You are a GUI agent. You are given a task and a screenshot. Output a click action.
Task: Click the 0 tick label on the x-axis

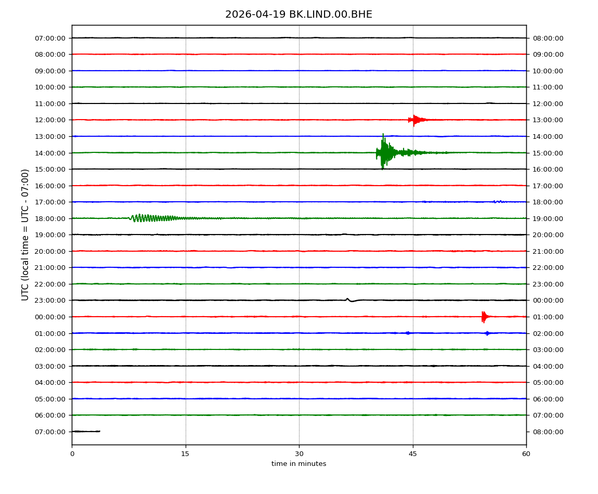pyautogui.click(x=72, y=454)
